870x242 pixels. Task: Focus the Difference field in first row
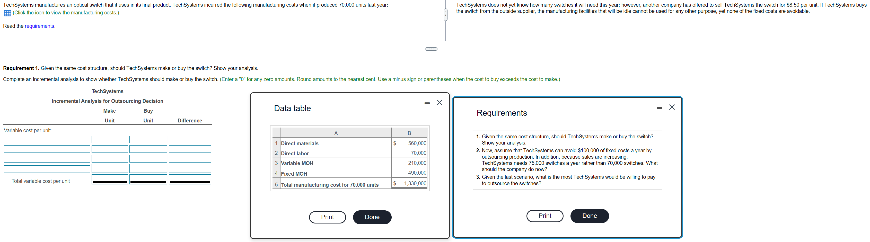click(190, 139)
